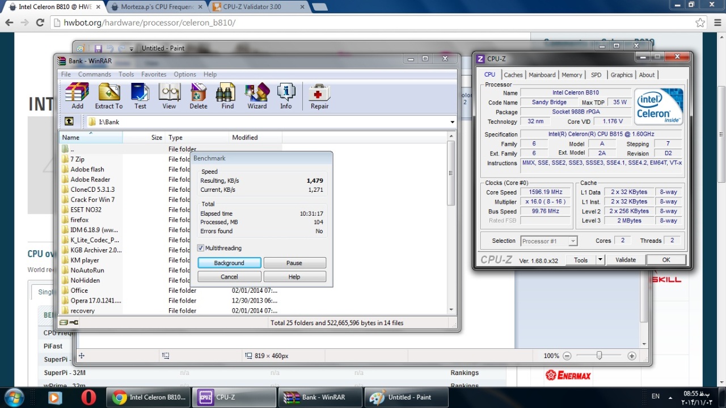Screen dimensions: 726x408
Task: Open the Opera browser taskbar icon
Action: tap(88, 397)
